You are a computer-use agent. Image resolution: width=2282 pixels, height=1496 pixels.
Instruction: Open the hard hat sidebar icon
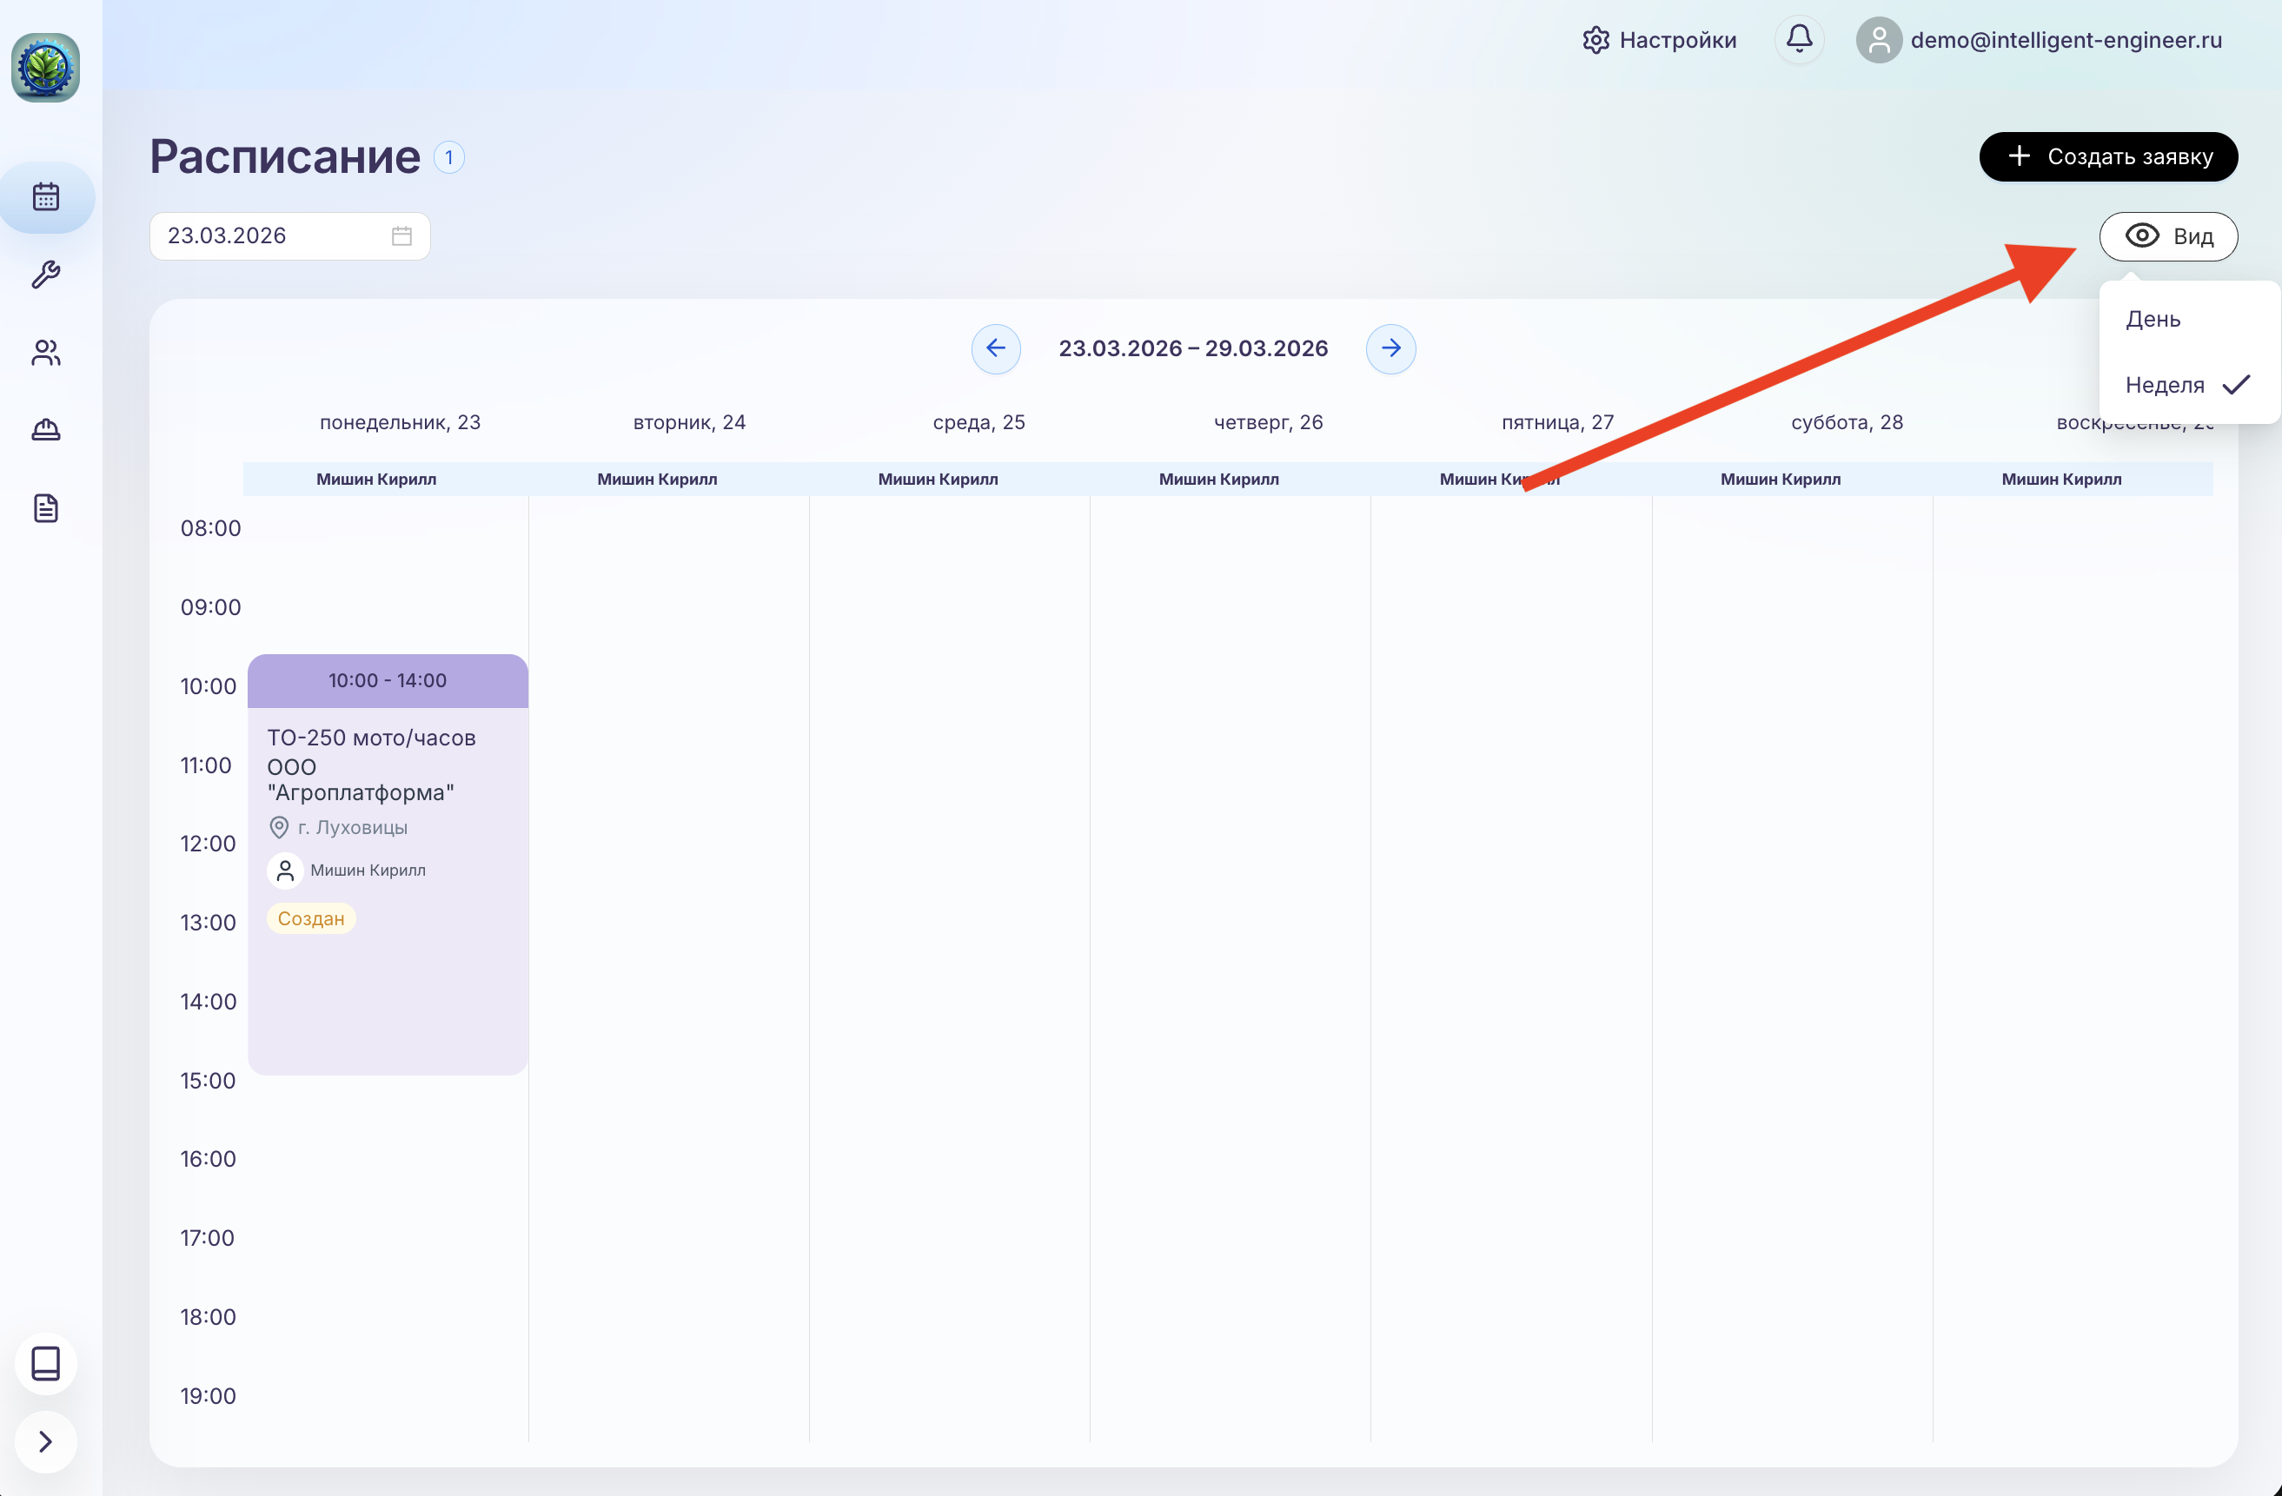[46, 430]
